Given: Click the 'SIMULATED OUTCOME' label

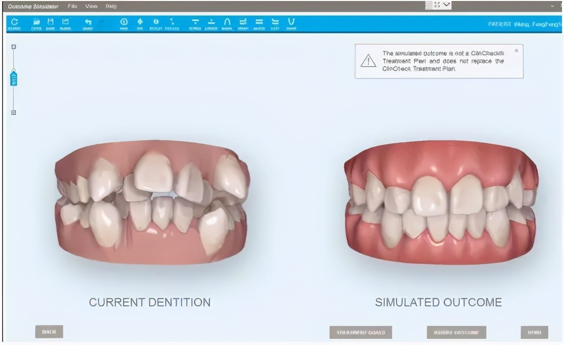Looking at the screenshot, I should (439, 302).
